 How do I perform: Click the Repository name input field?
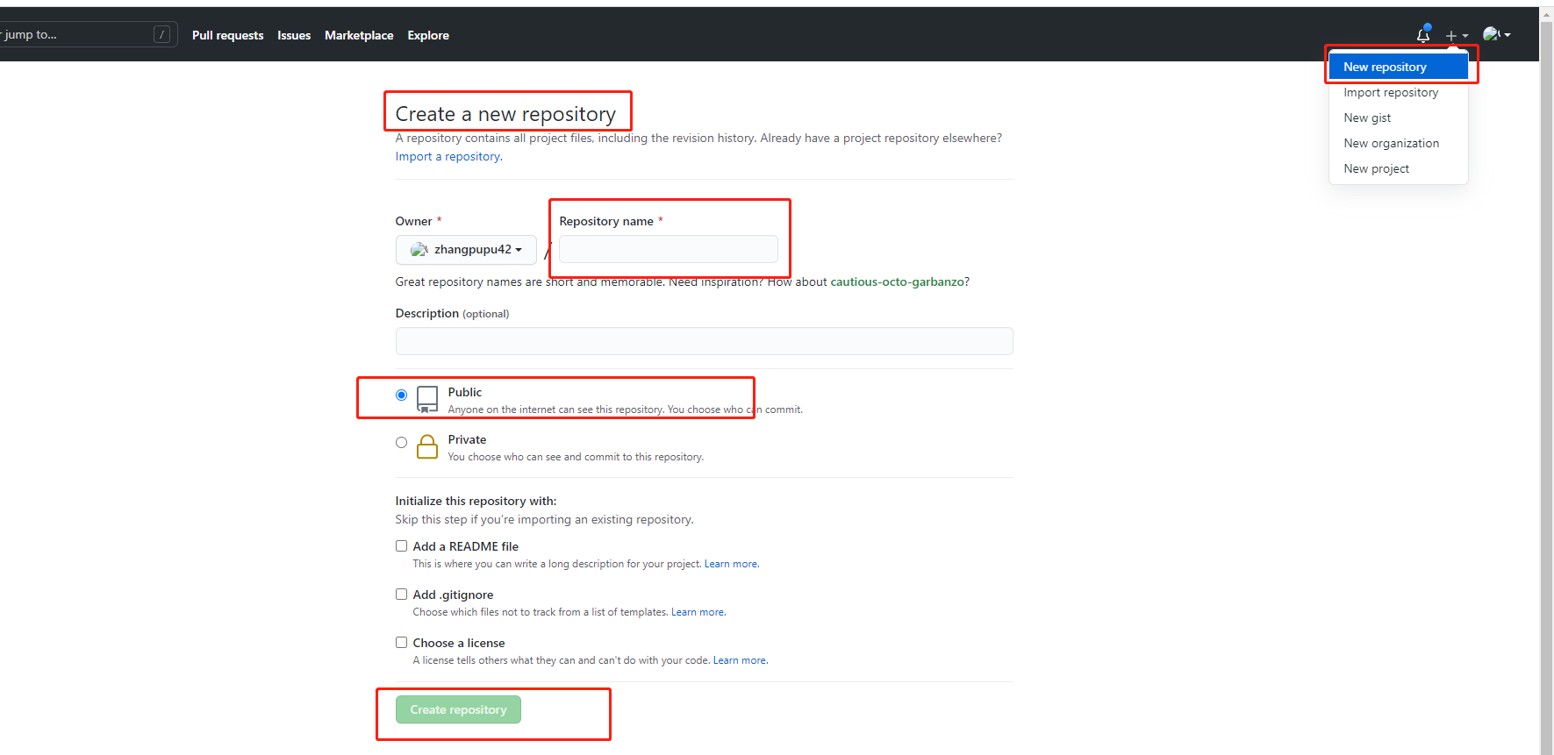[x=669, y=249]
